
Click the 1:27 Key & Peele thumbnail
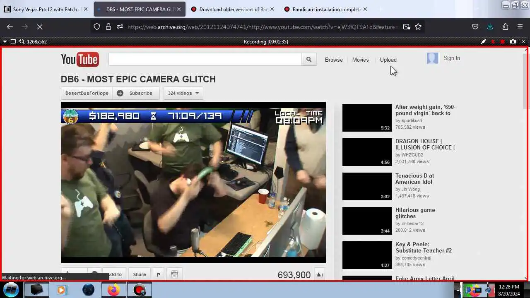coord(367,255)
